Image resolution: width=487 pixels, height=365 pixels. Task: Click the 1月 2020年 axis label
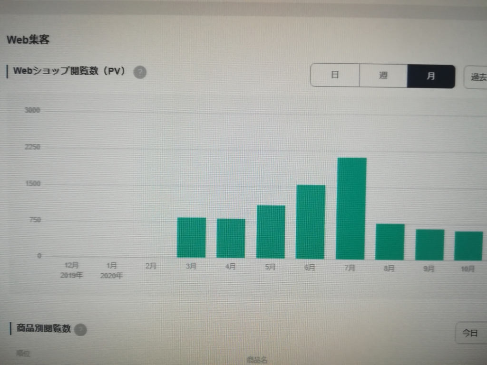point(111,270)
